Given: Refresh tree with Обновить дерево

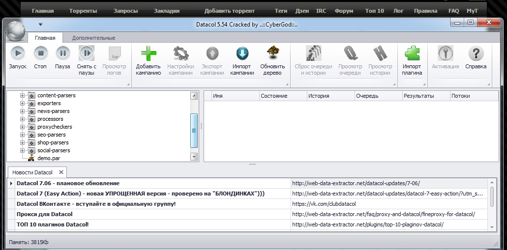Looking at the screenshot, I should click(x=272, y=61).
